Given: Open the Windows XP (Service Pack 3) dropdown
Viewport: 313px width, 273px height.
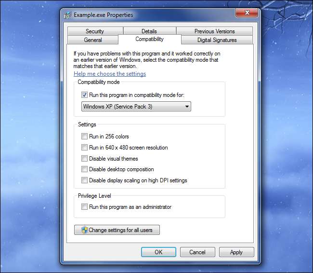Looking at the screenshot, I should pos(136,107).
